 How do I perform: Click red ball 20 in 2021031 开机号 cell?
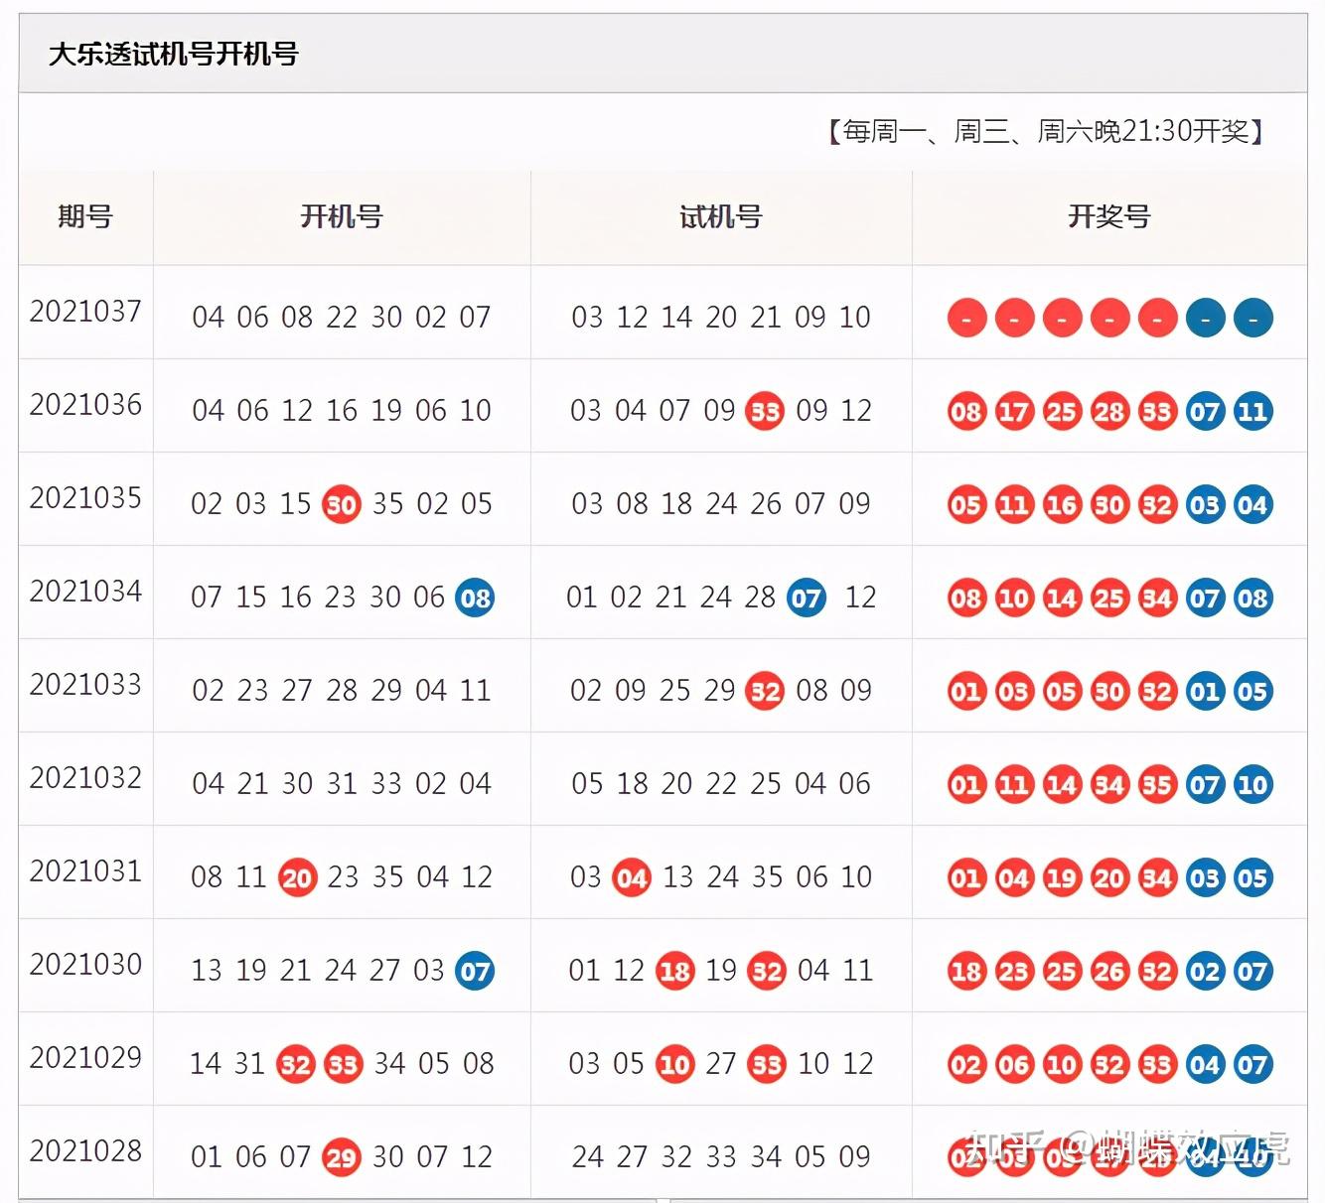[x=297, y=877]
